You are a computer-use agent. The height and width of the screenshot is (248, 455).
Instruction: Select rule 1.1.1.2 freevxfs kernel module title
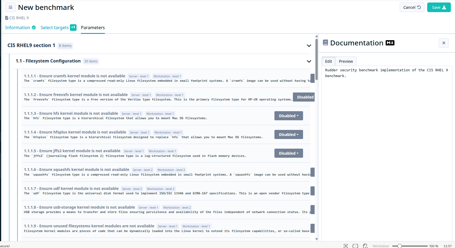click(76, 95)
